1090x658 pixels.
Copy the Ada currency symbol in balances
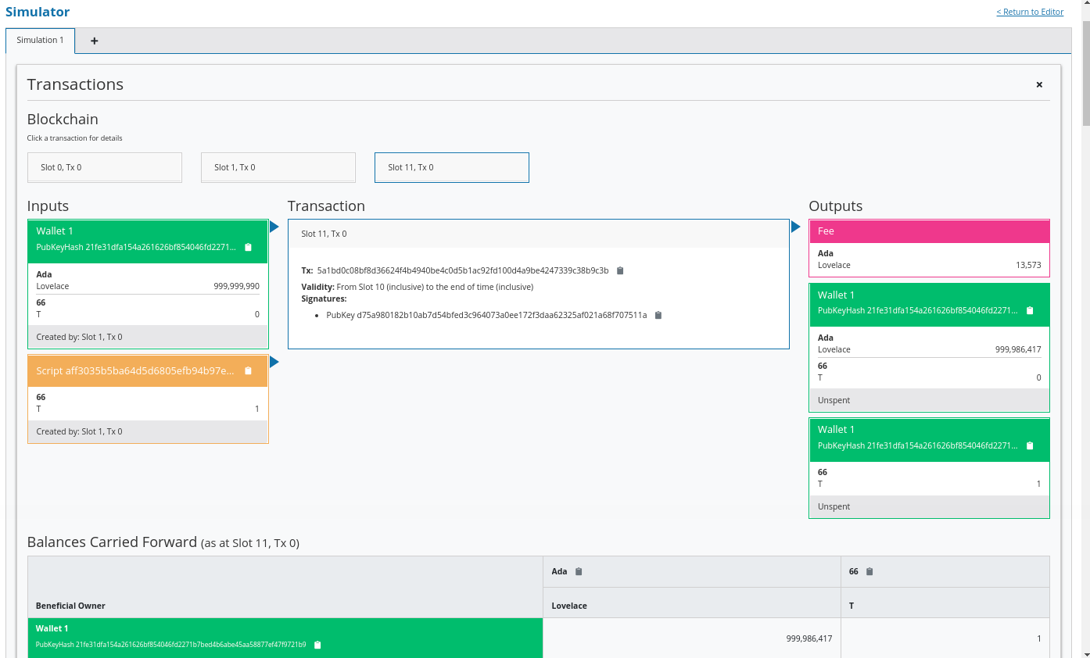point(579,572)
